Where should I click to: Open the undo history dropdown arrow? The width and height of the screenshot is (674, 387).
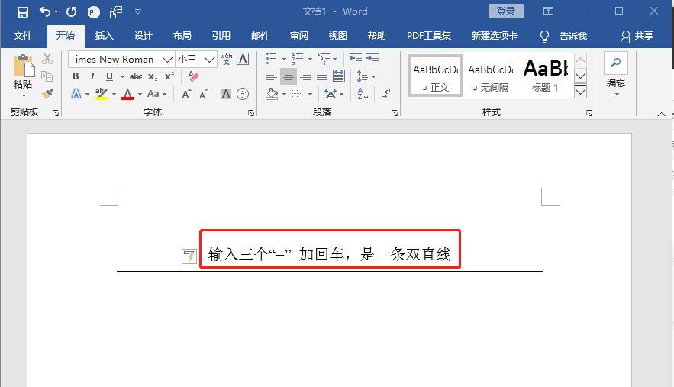click(56, 12)
